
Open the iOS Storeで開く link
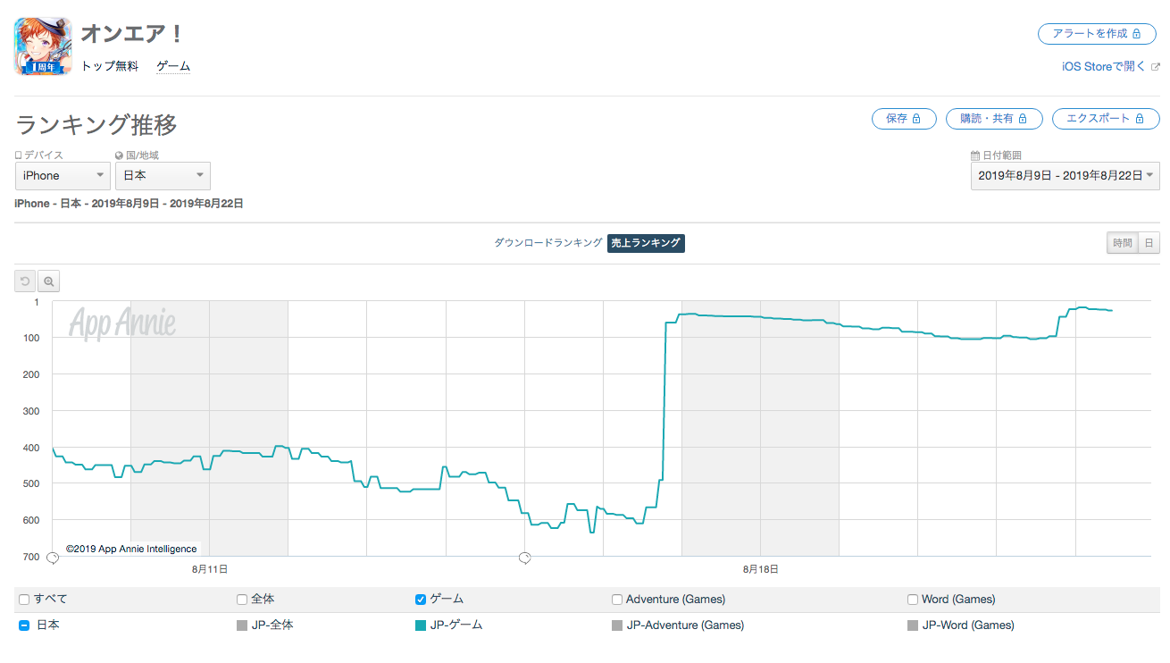[x=1110, y=66]
